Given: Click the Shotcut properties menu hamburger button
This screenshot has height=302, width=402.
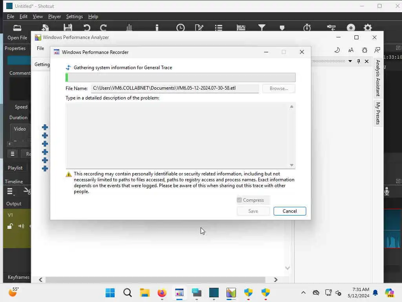Looking at the screenshot, I should click(12, 154).
